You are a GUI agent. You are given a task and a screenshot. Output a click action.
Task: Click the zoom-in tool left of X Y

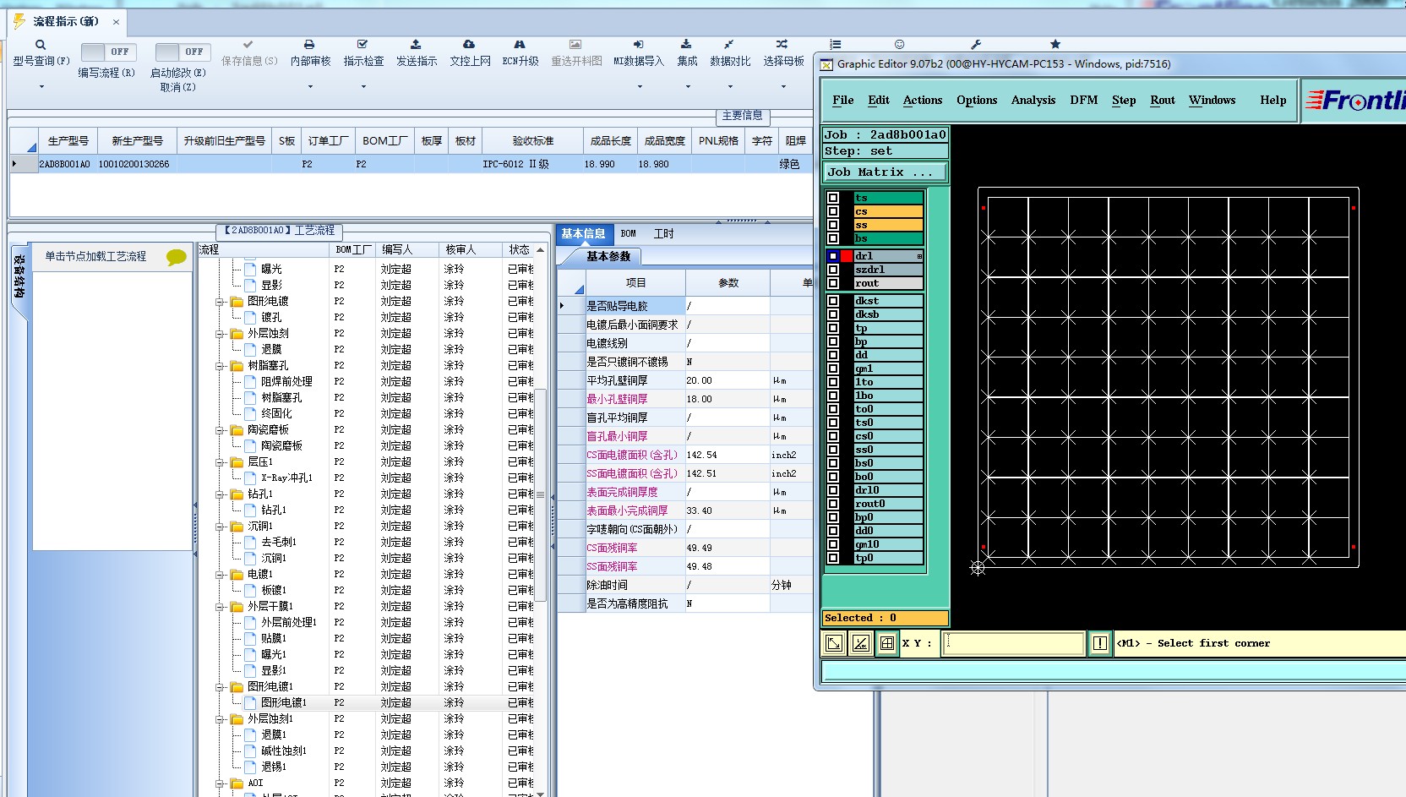834,643
